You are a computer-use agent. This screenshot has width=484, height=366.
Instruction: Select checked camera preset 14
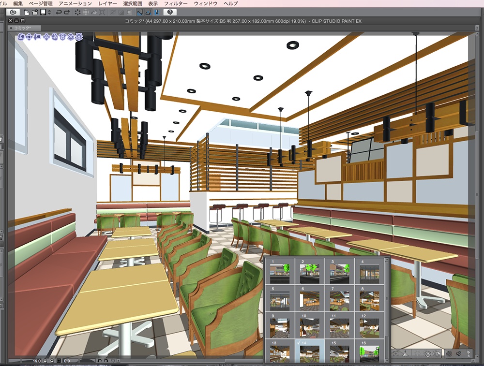[x=310, y=351]
